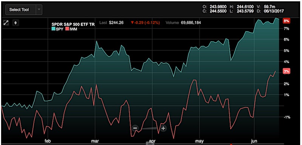Click the 1% axis label

click(287, 95)
